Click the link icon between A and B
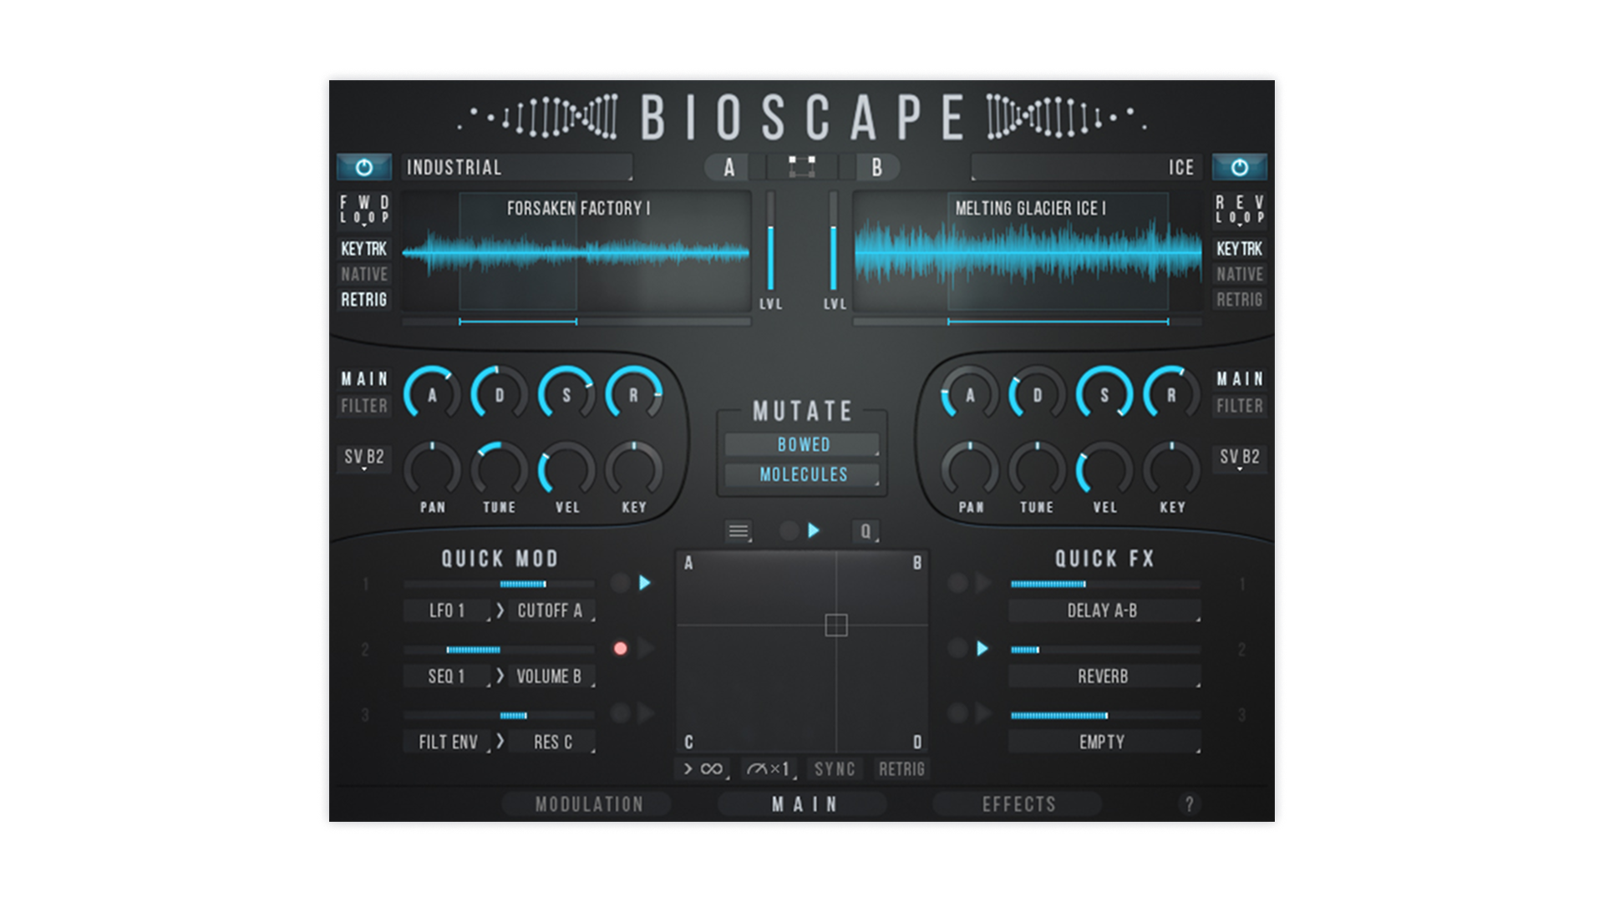 pyautogui.click(x=801, y=167)
